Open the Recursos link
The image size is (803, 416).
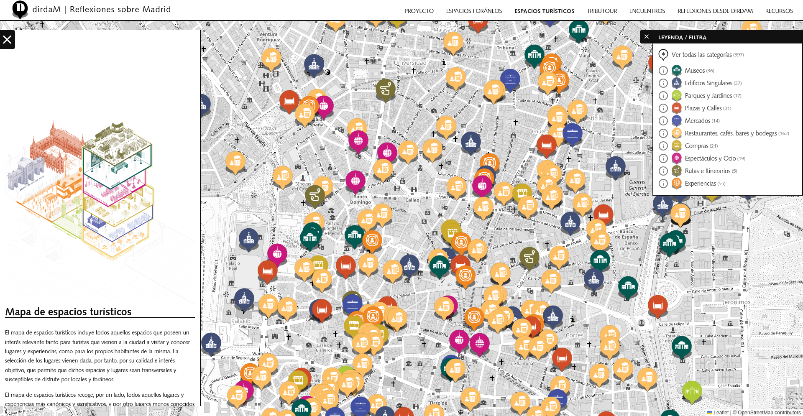(x=779, y=11)
